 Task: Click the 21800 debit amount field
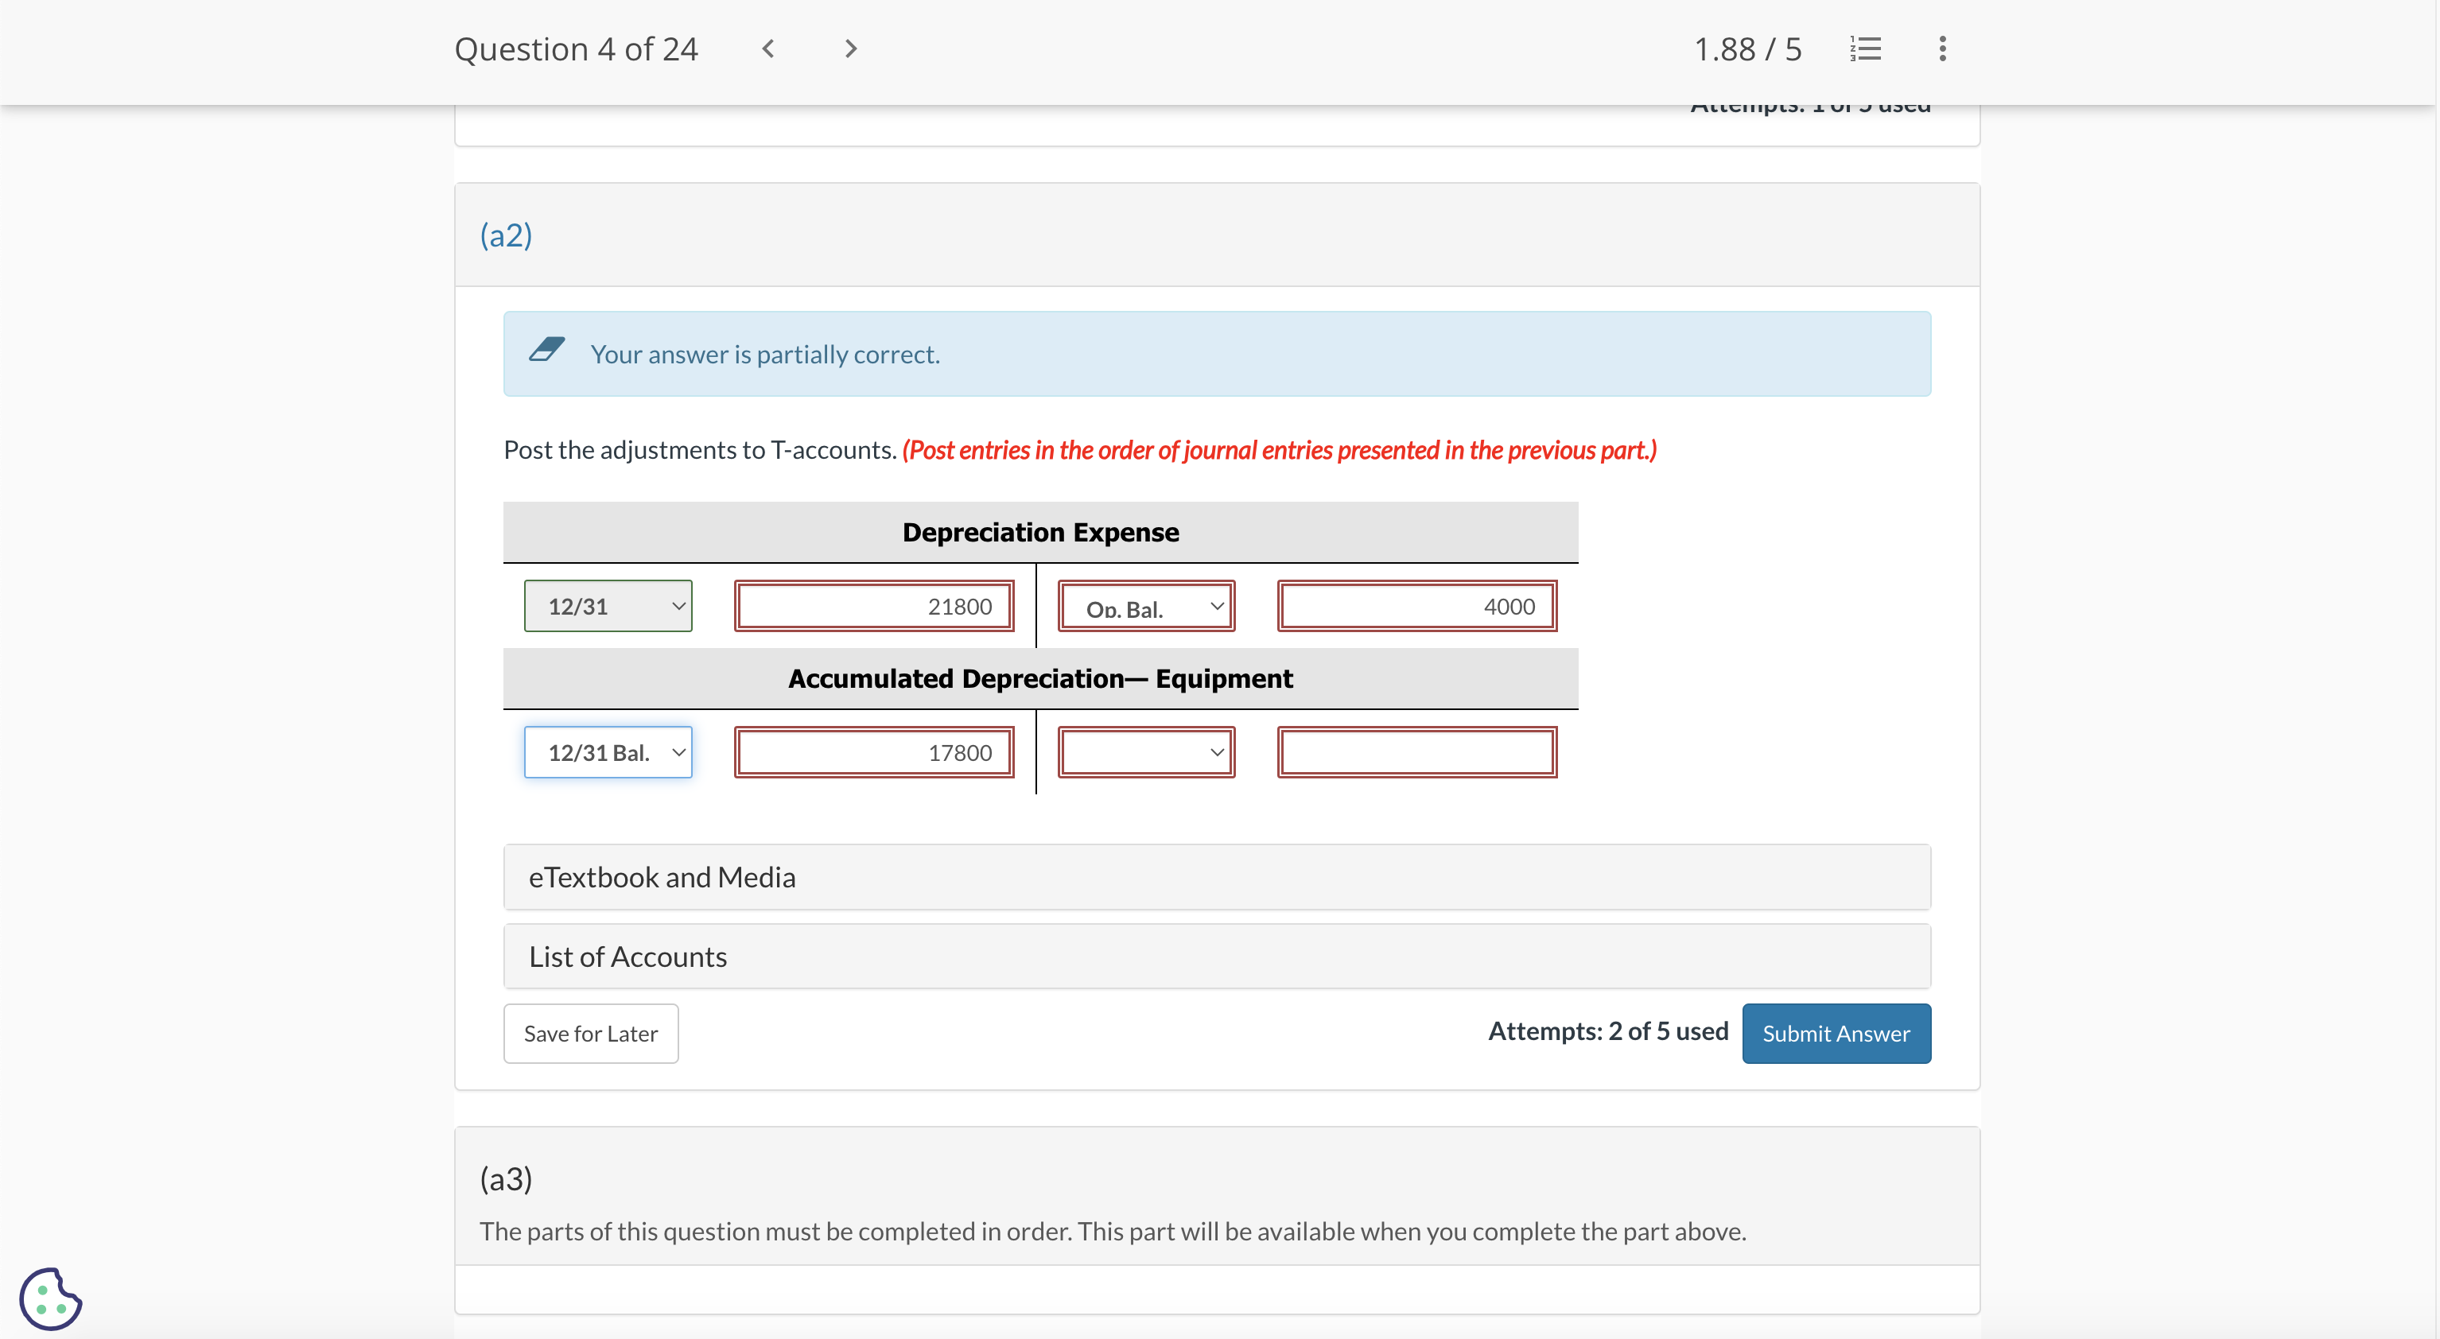873,606
